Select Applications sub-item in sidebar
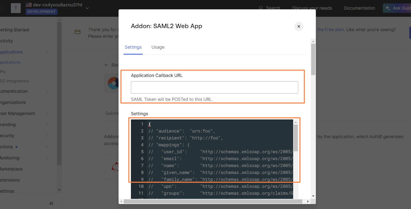411x209 pixels. point(10,62)
